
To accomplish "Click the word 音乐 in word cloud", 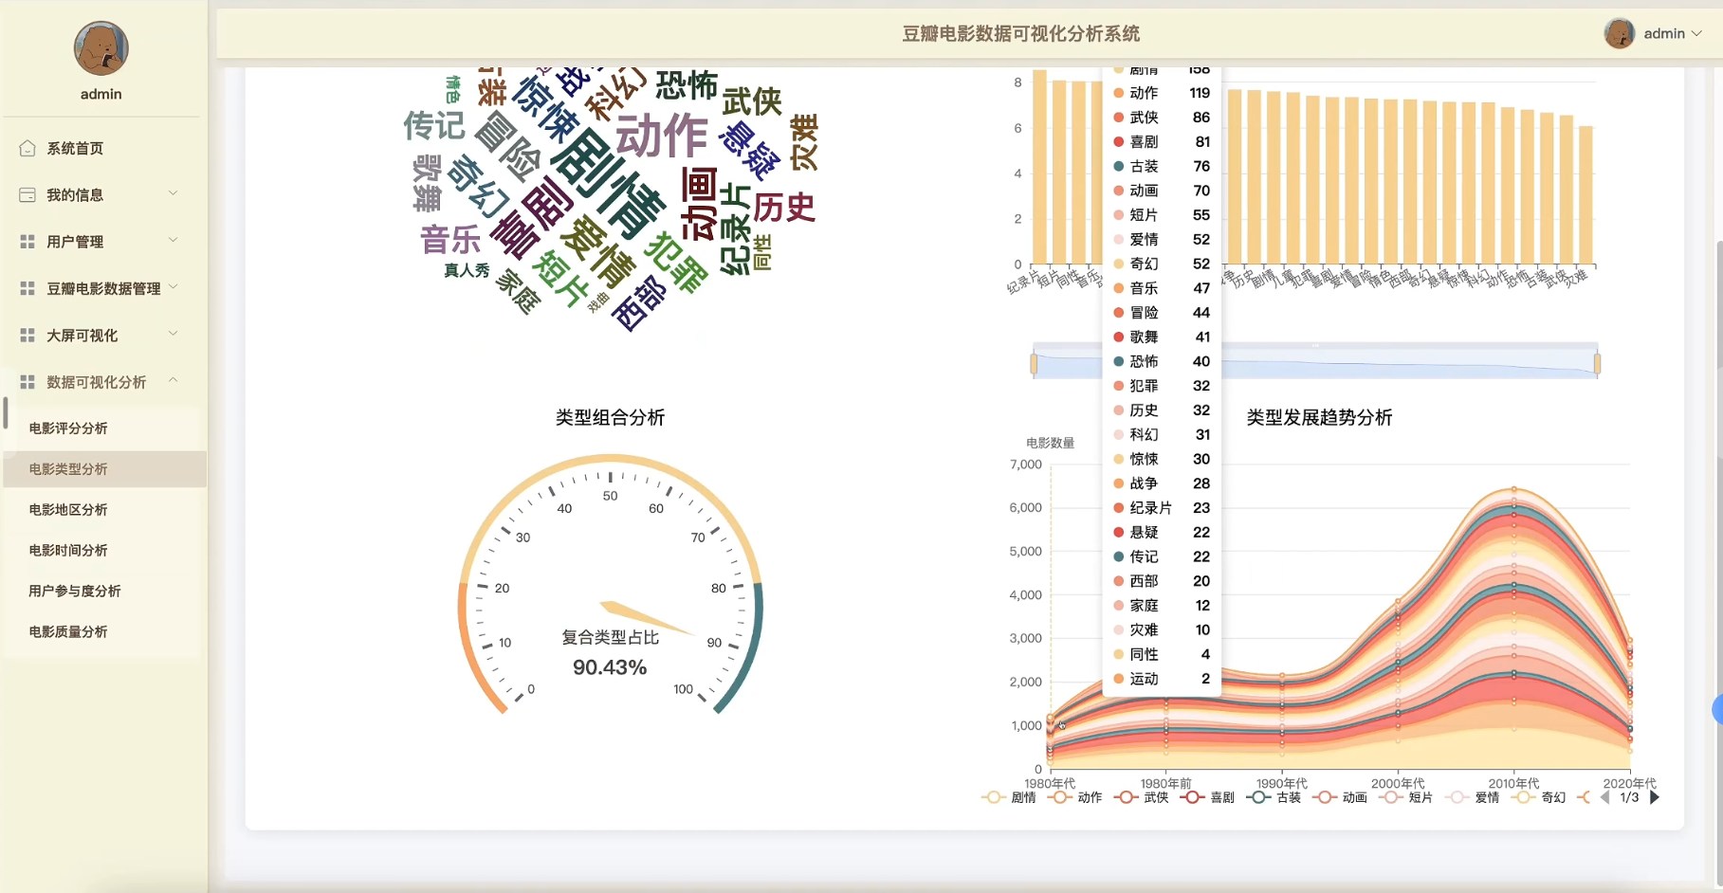I will pyautogui.click(x=450, y=239).
